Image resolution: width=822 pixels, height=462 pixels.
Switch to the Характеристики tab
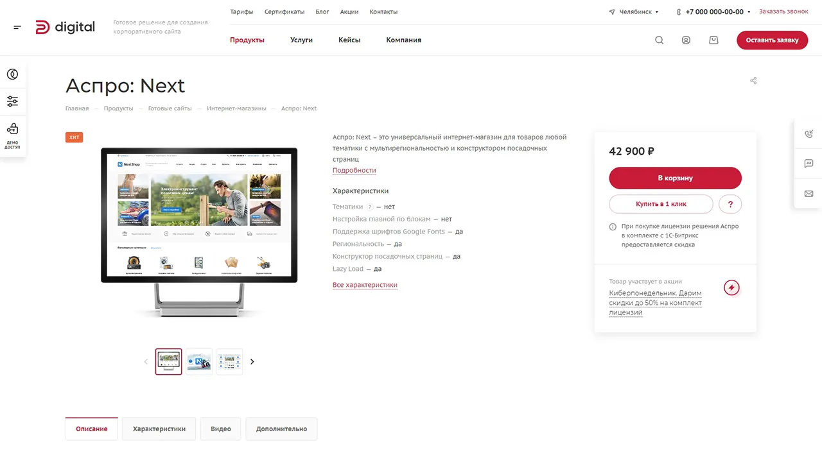click(159, 429)
